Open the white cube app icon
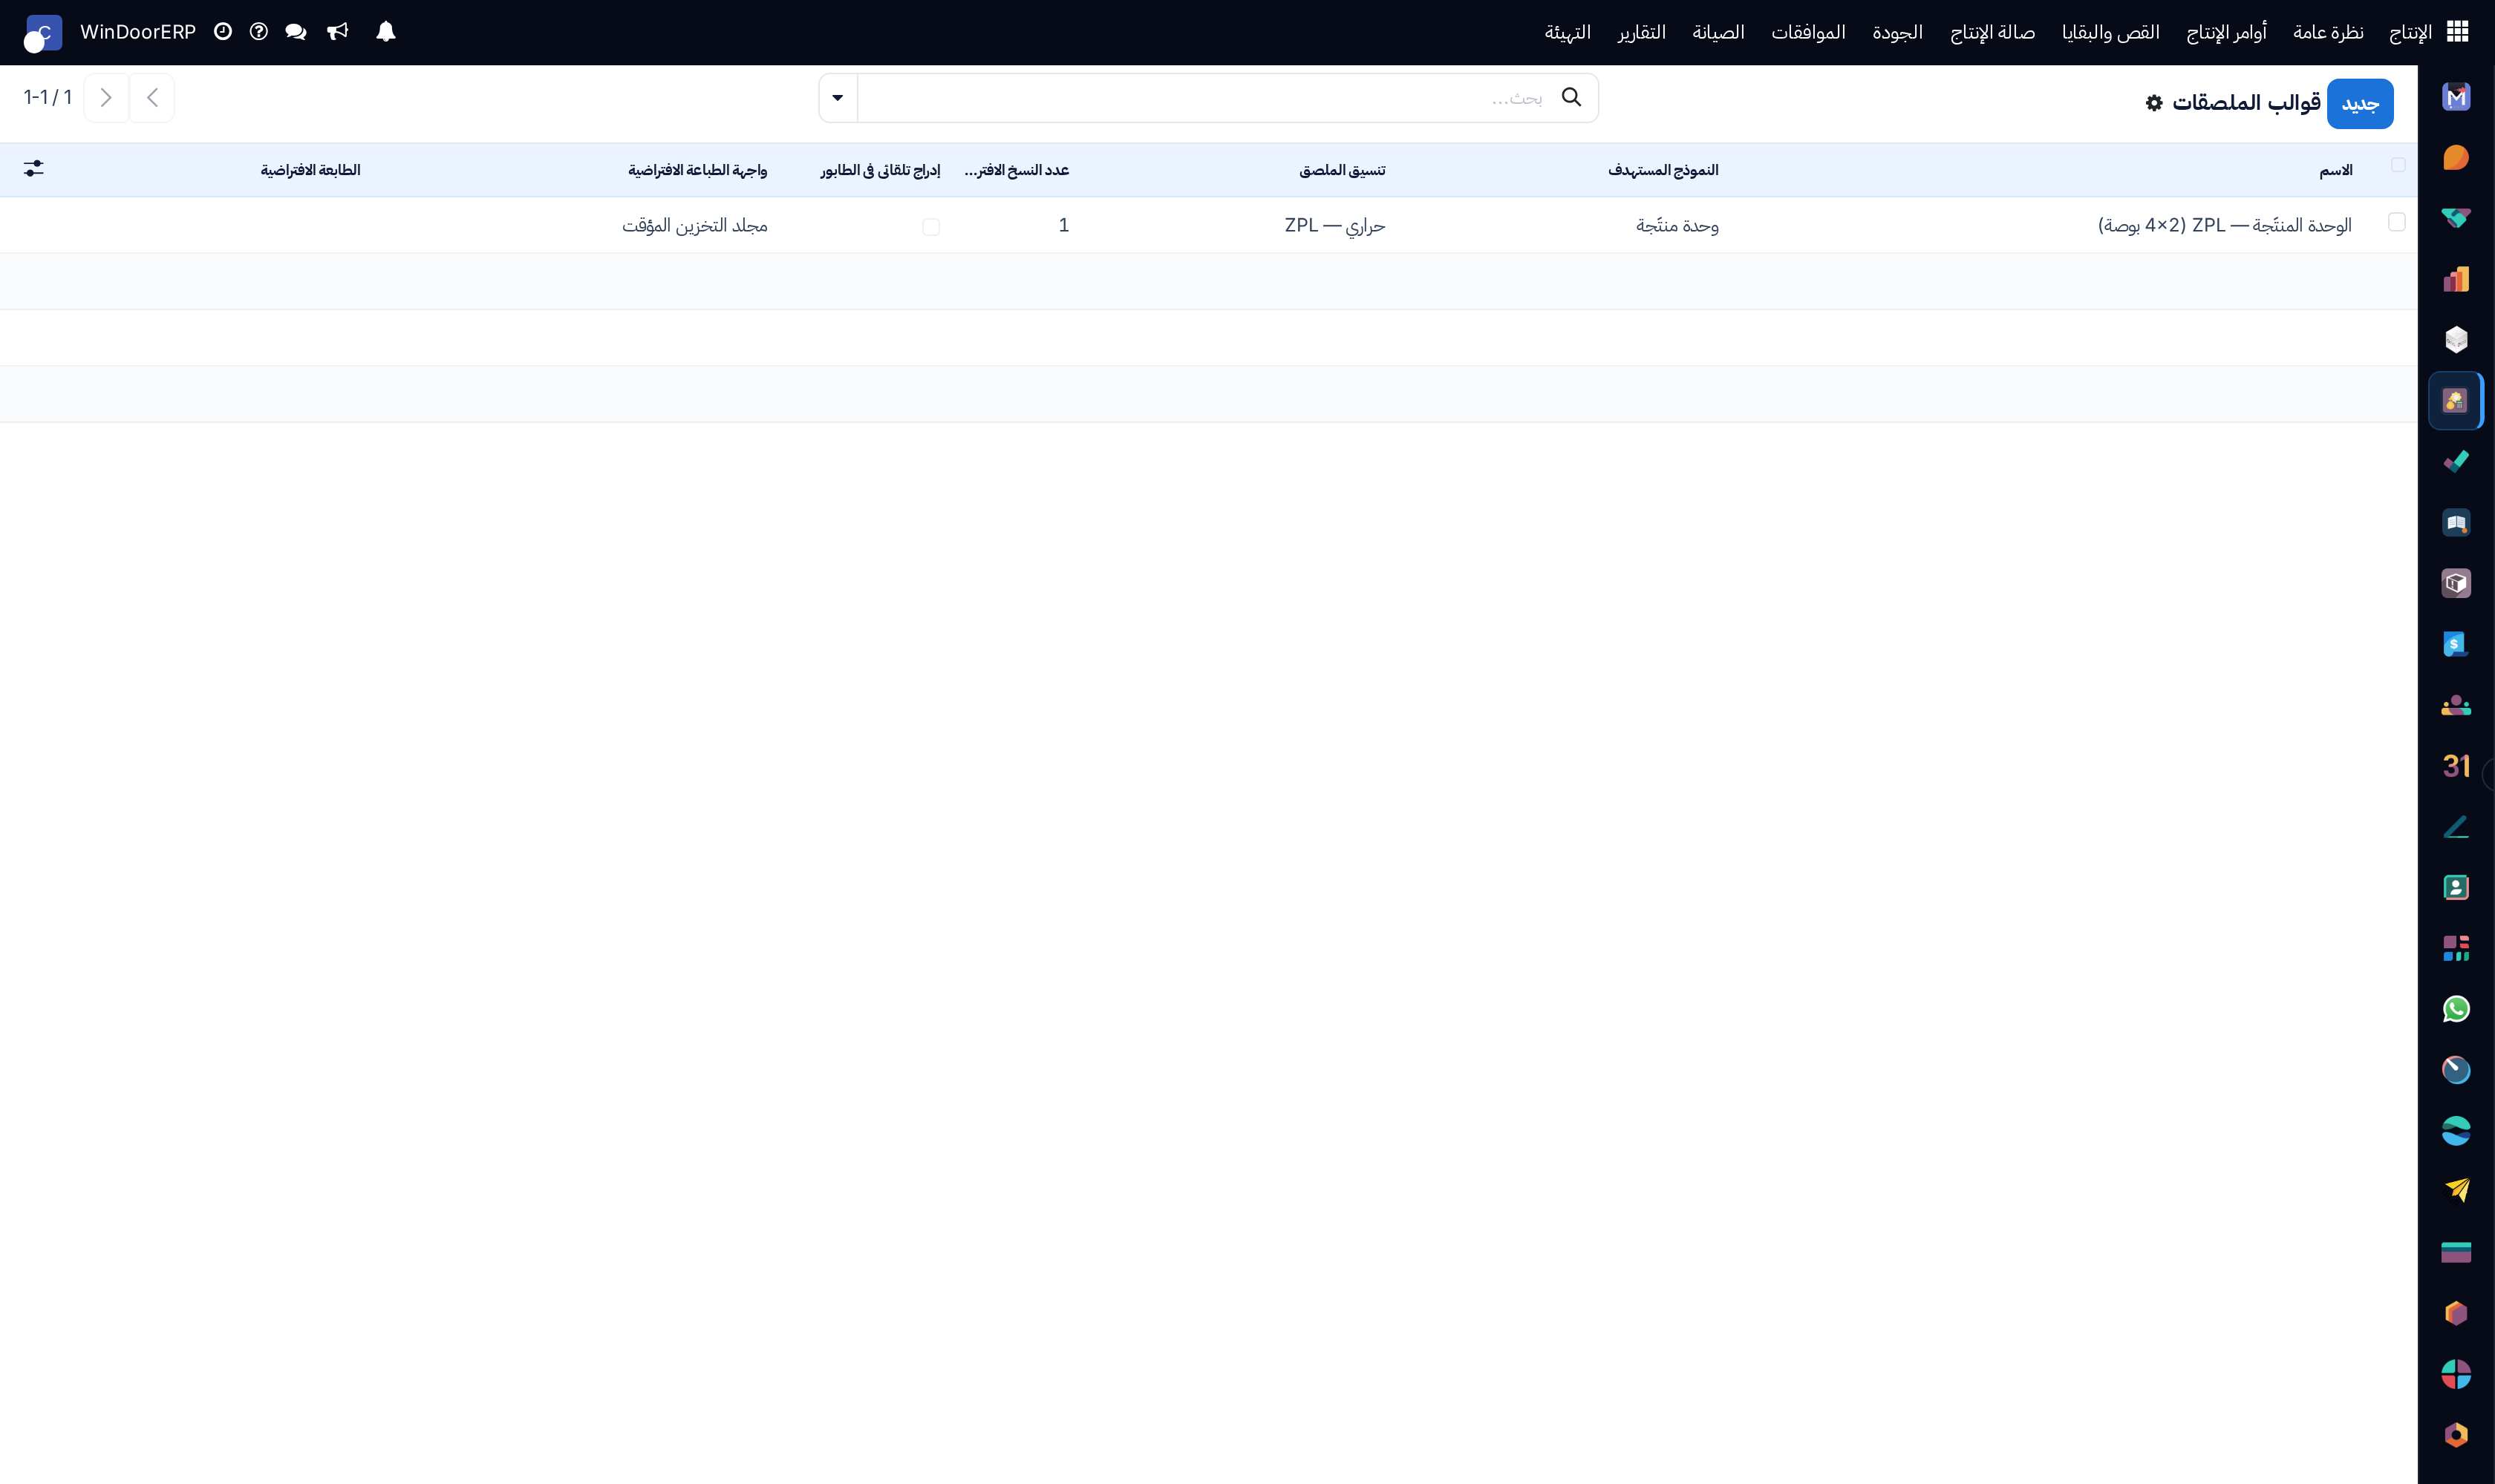Screen dimensions: 2495x1484 click(x=2456, y=340)
